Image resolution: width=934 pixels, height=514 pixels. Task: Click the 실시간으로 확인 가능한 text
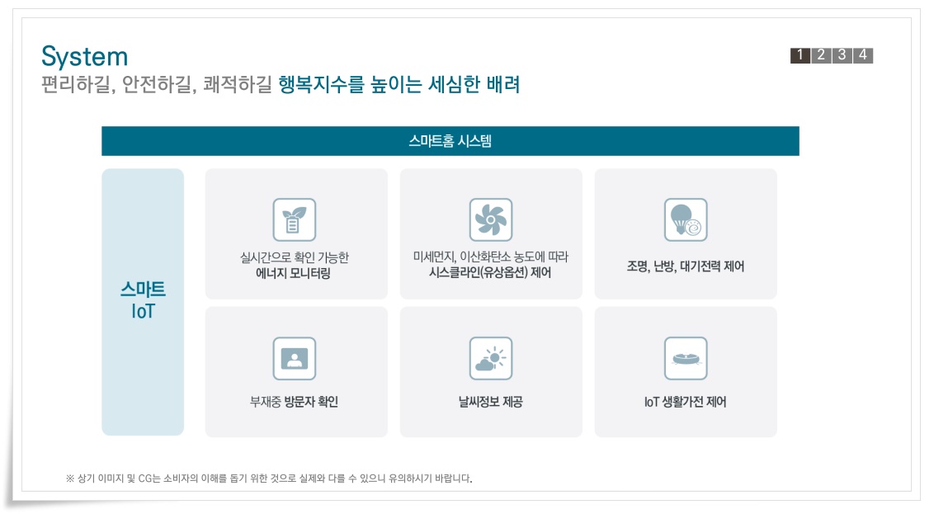coord(295,257)
